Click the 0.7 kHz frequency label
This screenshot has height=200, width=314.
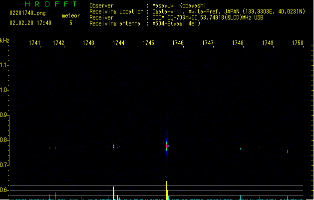coord(3,165)
